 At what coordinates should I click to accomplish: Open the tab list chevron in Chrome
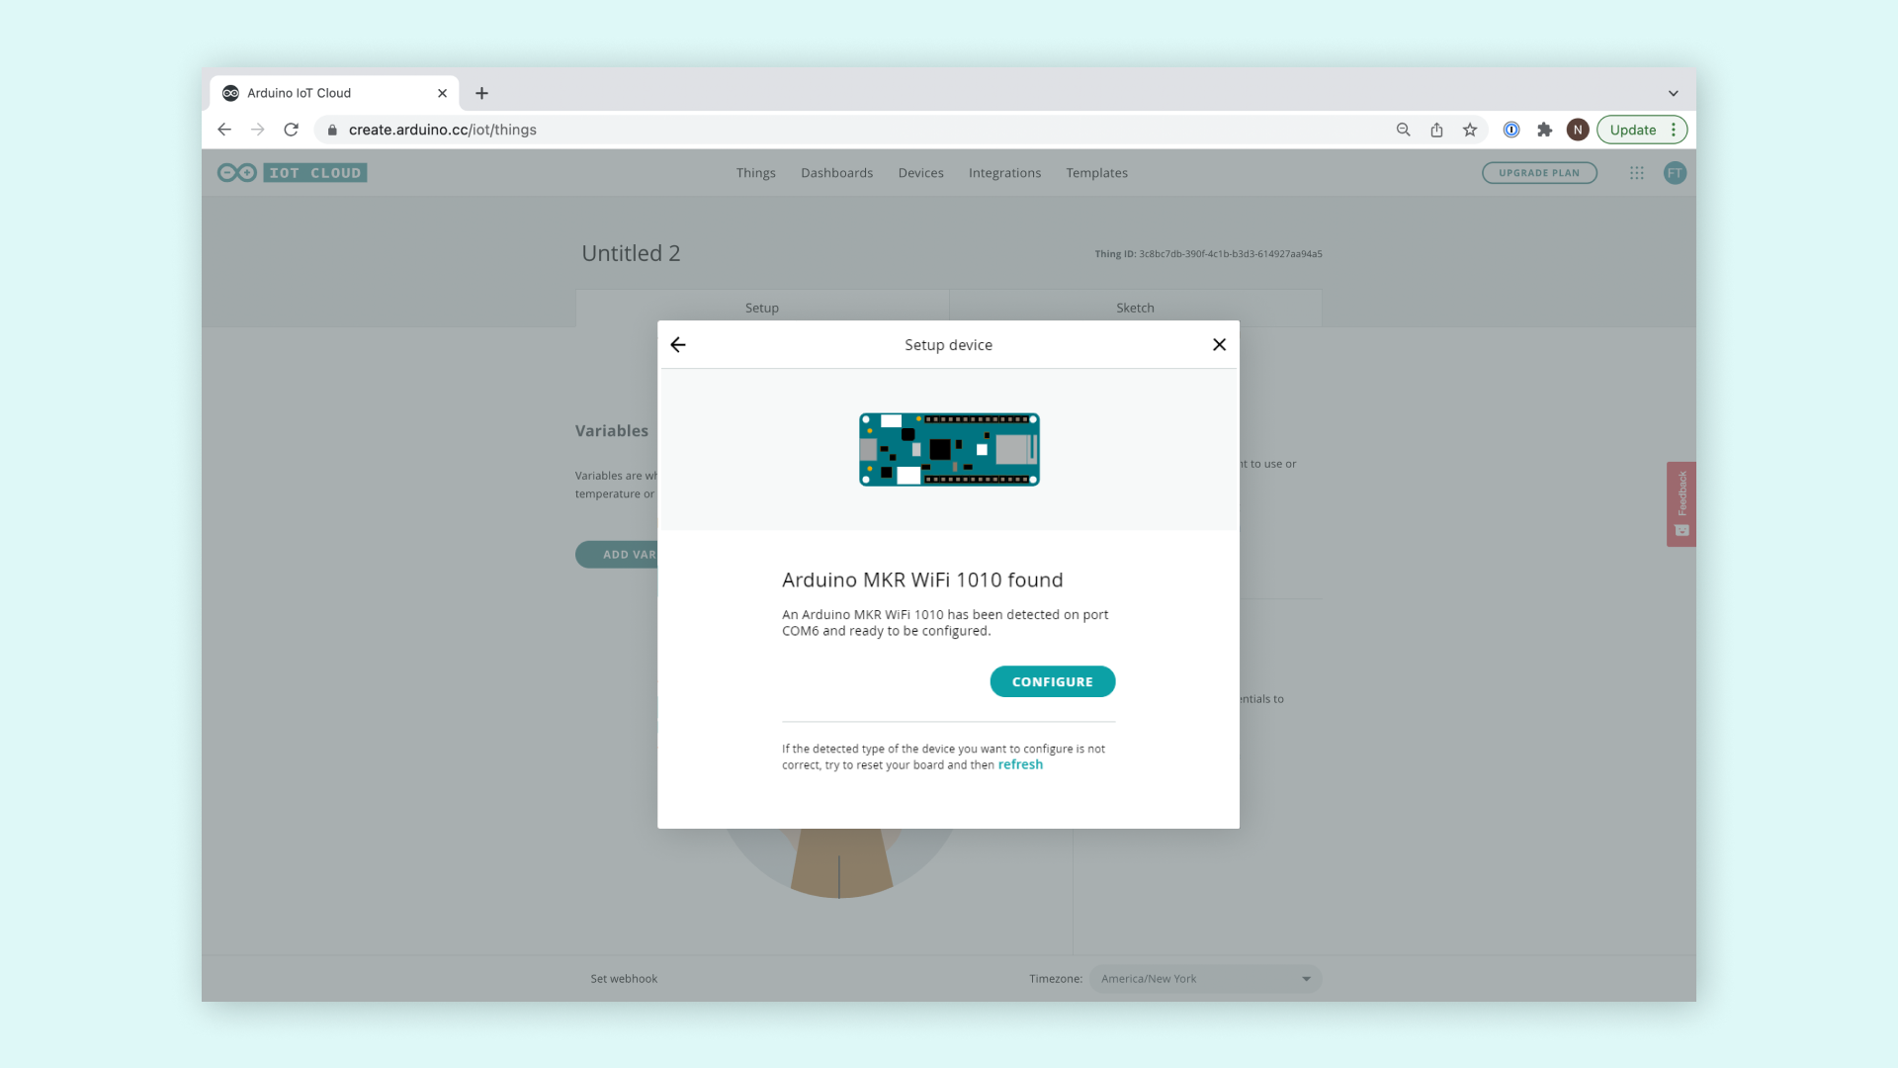point(1674,93)
